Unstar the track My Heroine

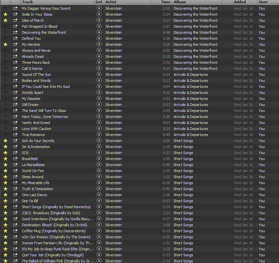click(6, 44)
